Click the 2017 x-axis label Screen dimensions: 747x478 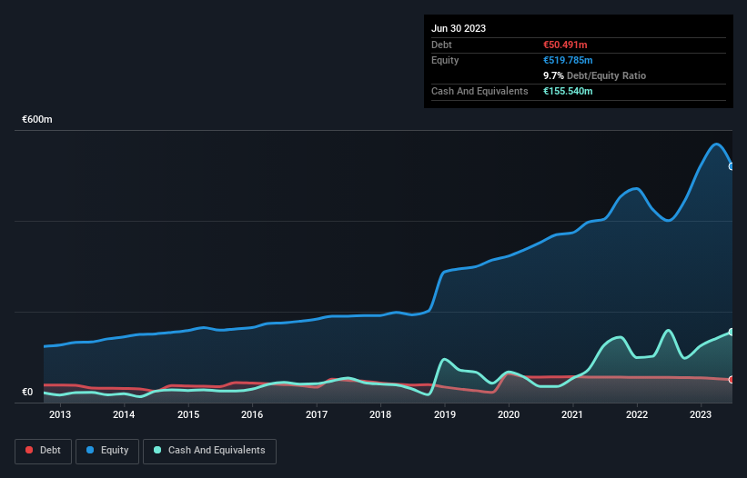pyautogui.click(x=317, y=414)
